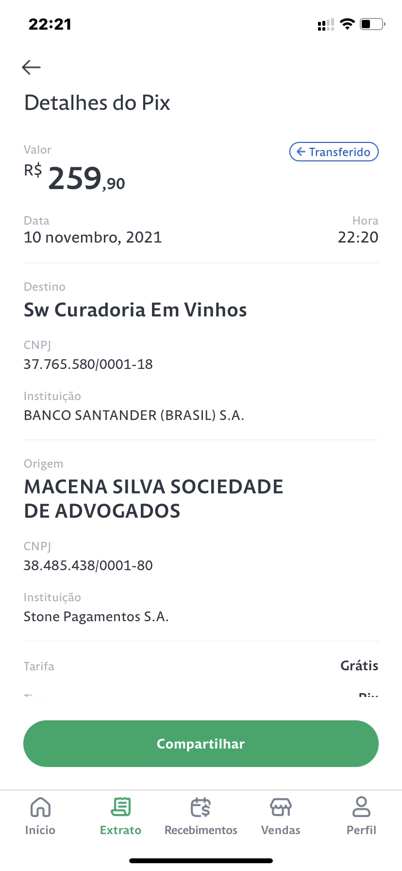Switch to the Vendas tab label

tap(281, 830)
